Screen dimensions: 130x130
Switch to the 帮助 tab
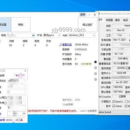(x=21, y=25)
